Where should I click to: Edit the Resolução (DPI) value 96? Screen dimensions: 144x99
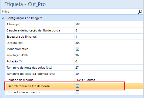109,55
